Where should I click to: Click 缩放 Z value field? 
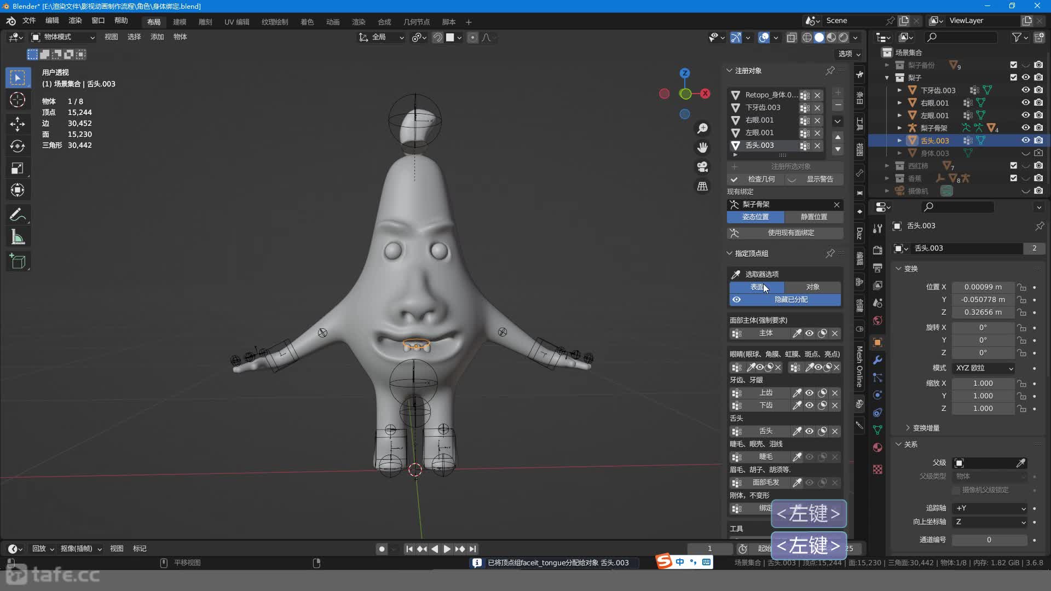coord(983,409)
